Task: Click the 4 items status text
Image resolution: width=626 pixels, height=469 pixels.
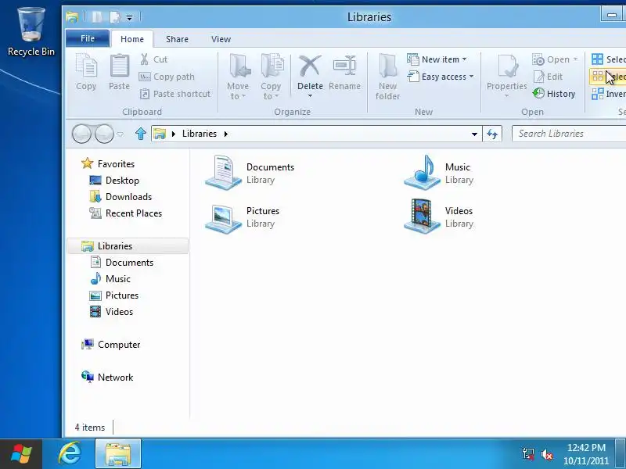Action: tap(90, 428)
